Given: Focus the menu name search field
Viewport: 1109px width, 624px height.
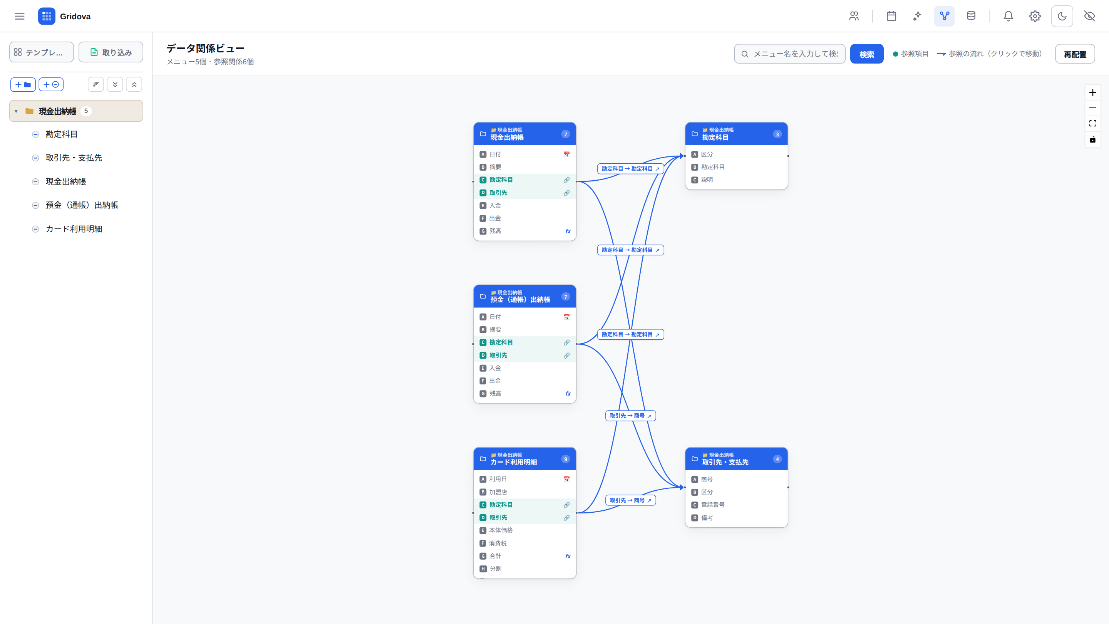Looking at the screenshot, I should point(789,54).
